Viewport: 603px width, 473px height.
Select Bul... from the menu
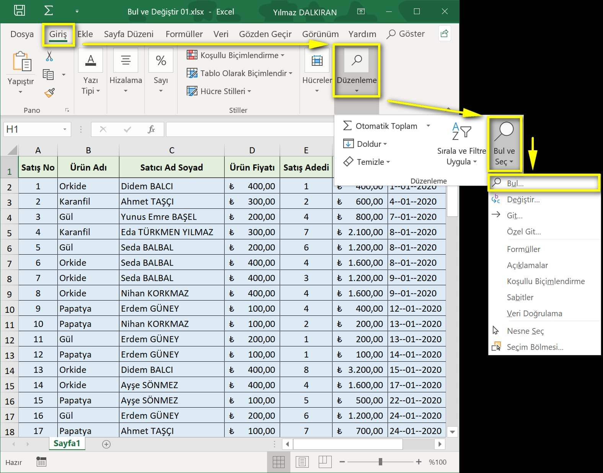[544, 183]
